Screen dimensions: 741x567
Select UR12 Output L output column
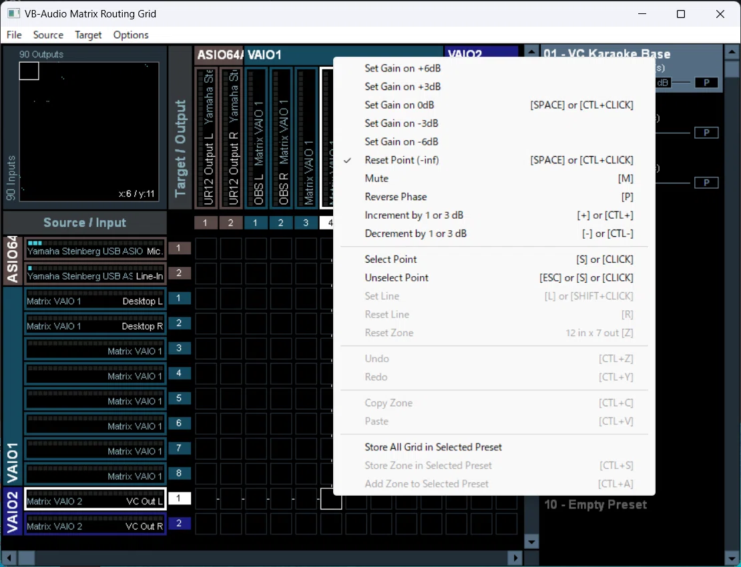(x=206, y=137)
